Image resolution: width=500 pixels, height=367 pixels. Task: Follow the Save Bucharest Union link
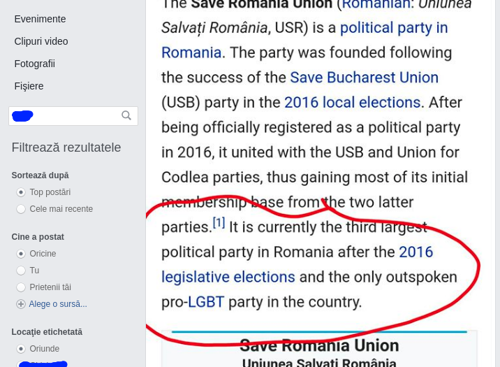[364, 78]
